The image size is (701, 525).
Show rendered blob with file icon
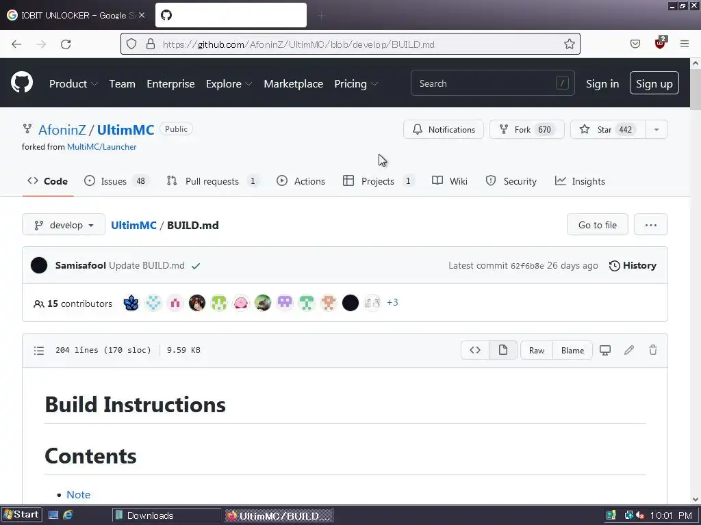pyautogui.click(x=503, y=351)
